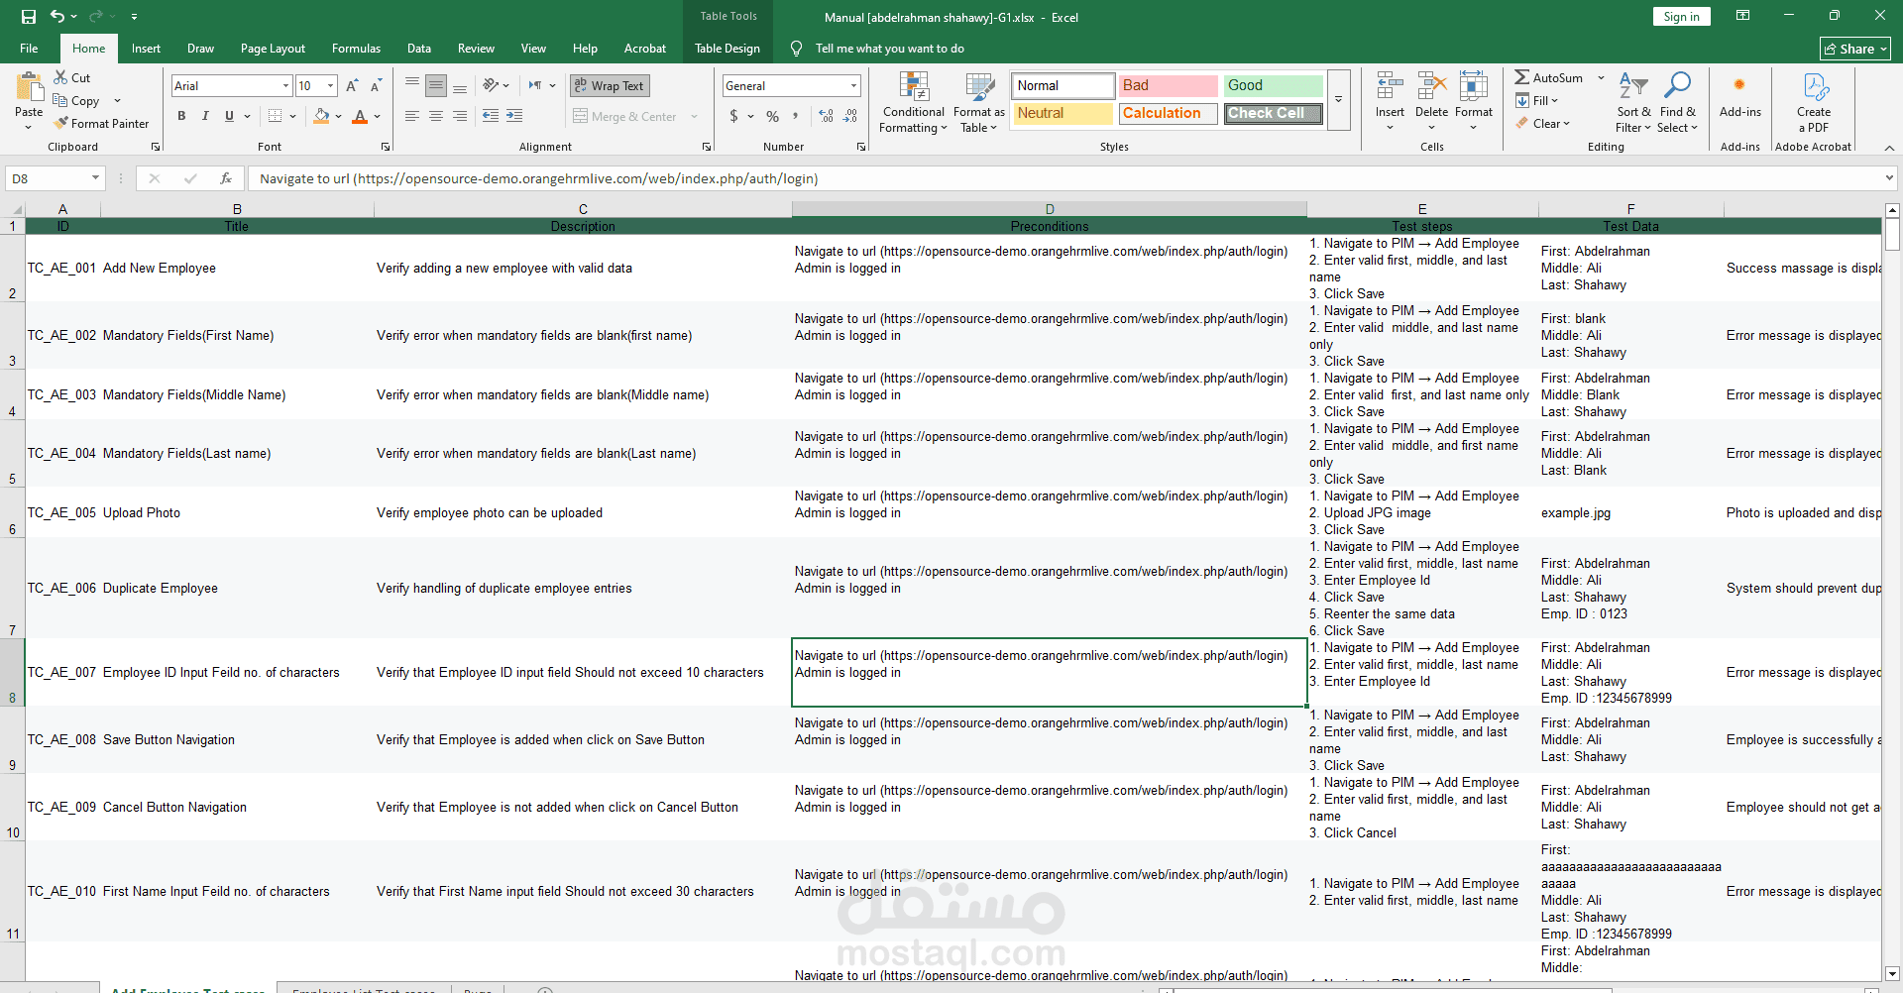Apply borders with the Borders icon
The width and height of the screenshot is (1903, 993).
(275, 116)
